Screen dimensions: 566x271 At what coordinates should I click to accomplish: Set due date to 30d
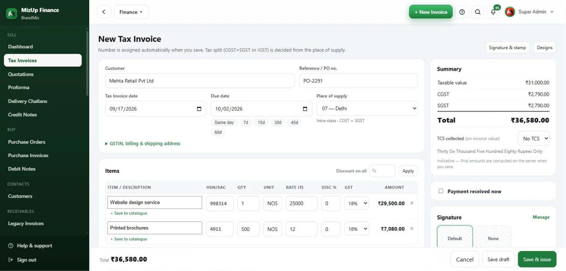(278, 123)
